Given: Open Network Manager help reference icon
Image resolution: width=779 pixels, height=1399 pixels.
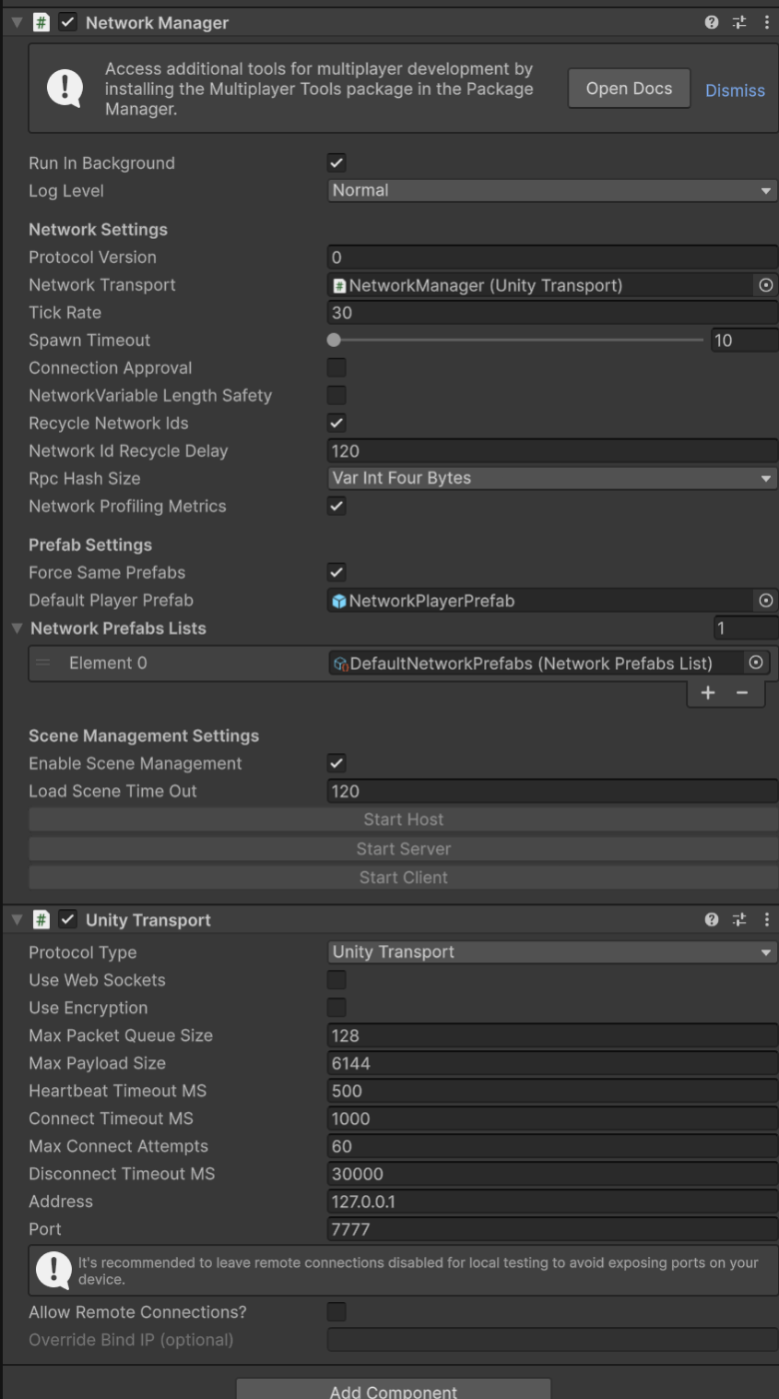Looking at the screenshot, I should pos(712,23).
